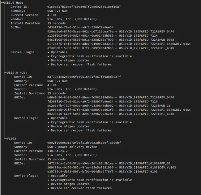Click GUID 14724fca under VL103
This screenshot has height=195, width=201.
(80, 164)
